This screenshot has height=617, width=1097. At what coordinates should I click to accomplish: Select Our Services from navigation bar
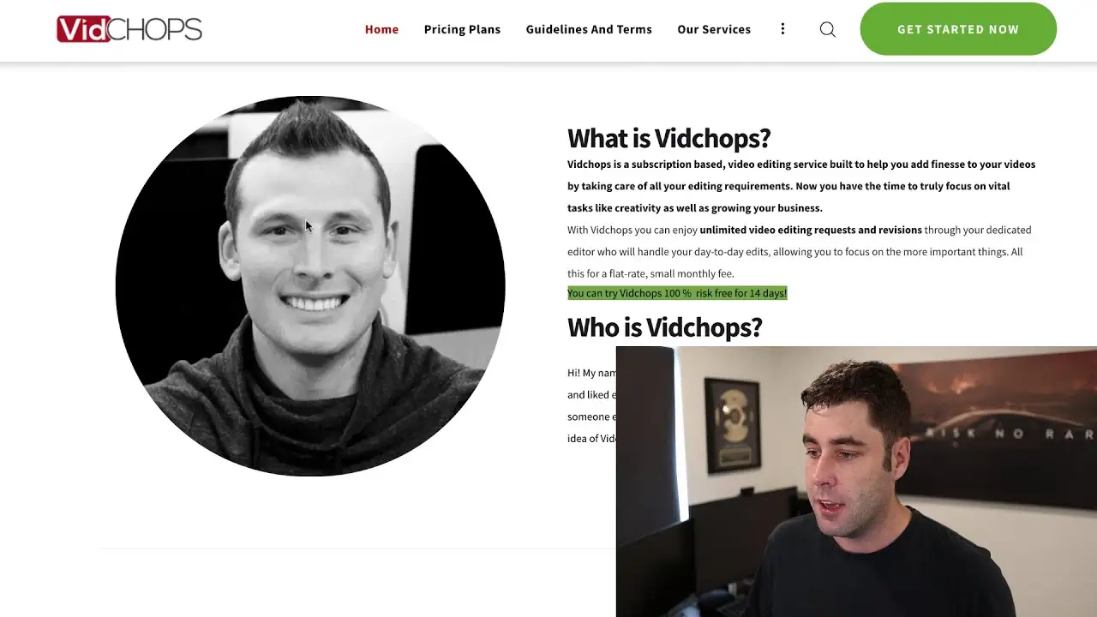[x=714, y=29]
